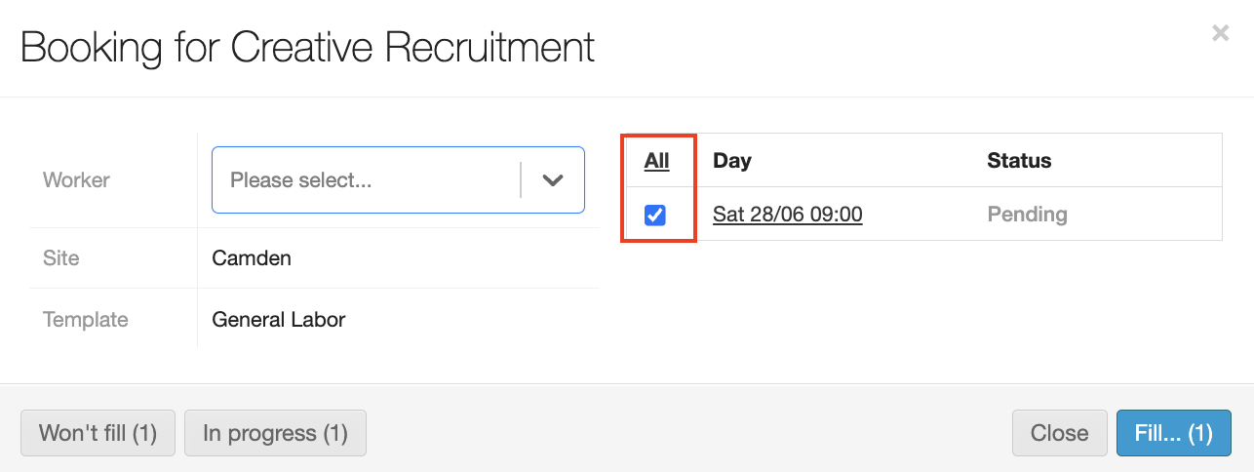Click the Day column header

[x=732, y=161]
